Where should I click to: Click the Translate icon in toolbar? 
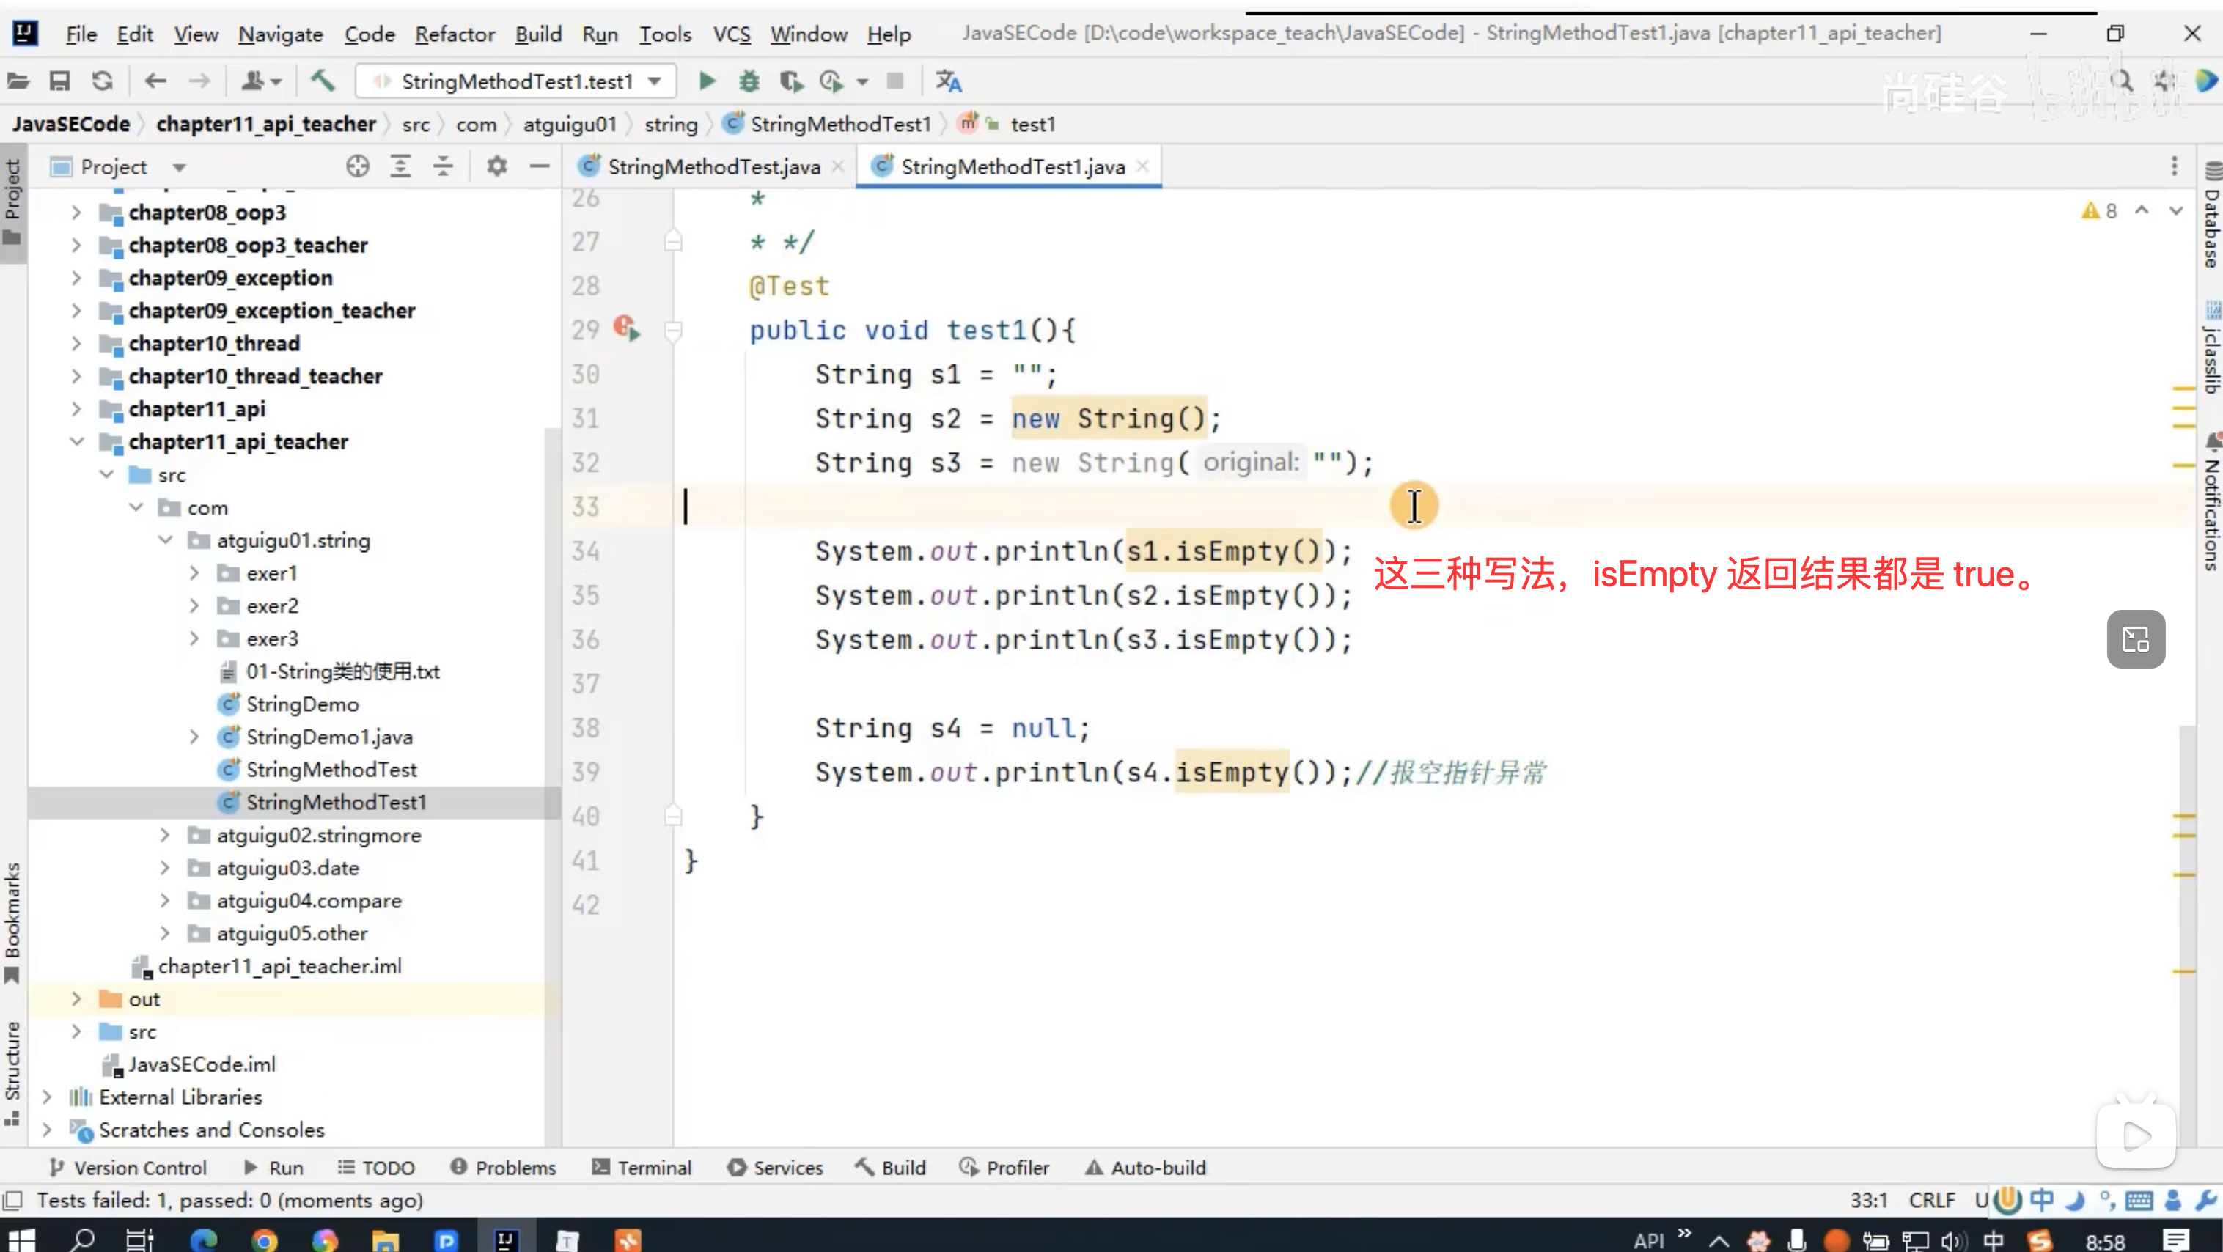(x=949, y=81)
